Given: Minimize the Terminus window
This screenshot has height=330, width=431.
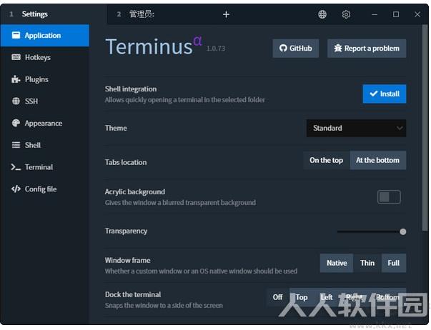Looking at the screenshot, I should point(375,14).
